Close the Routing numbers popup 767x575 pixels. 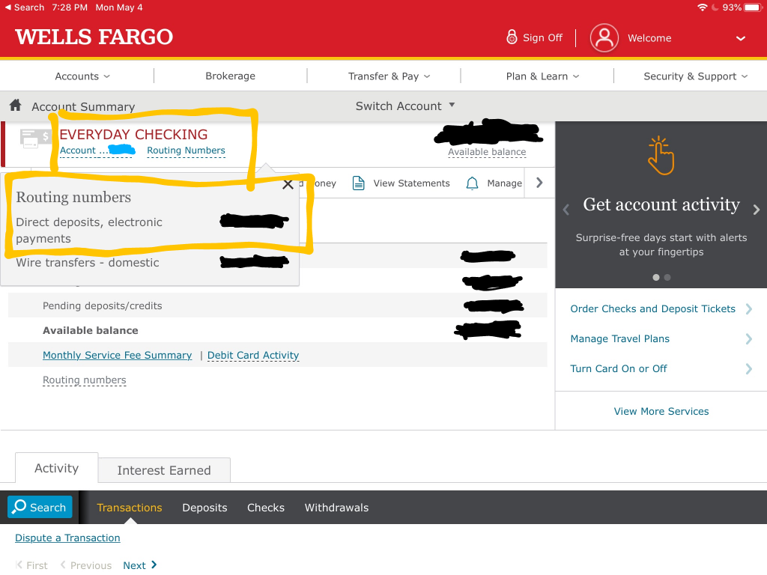(x=288, y=184)
